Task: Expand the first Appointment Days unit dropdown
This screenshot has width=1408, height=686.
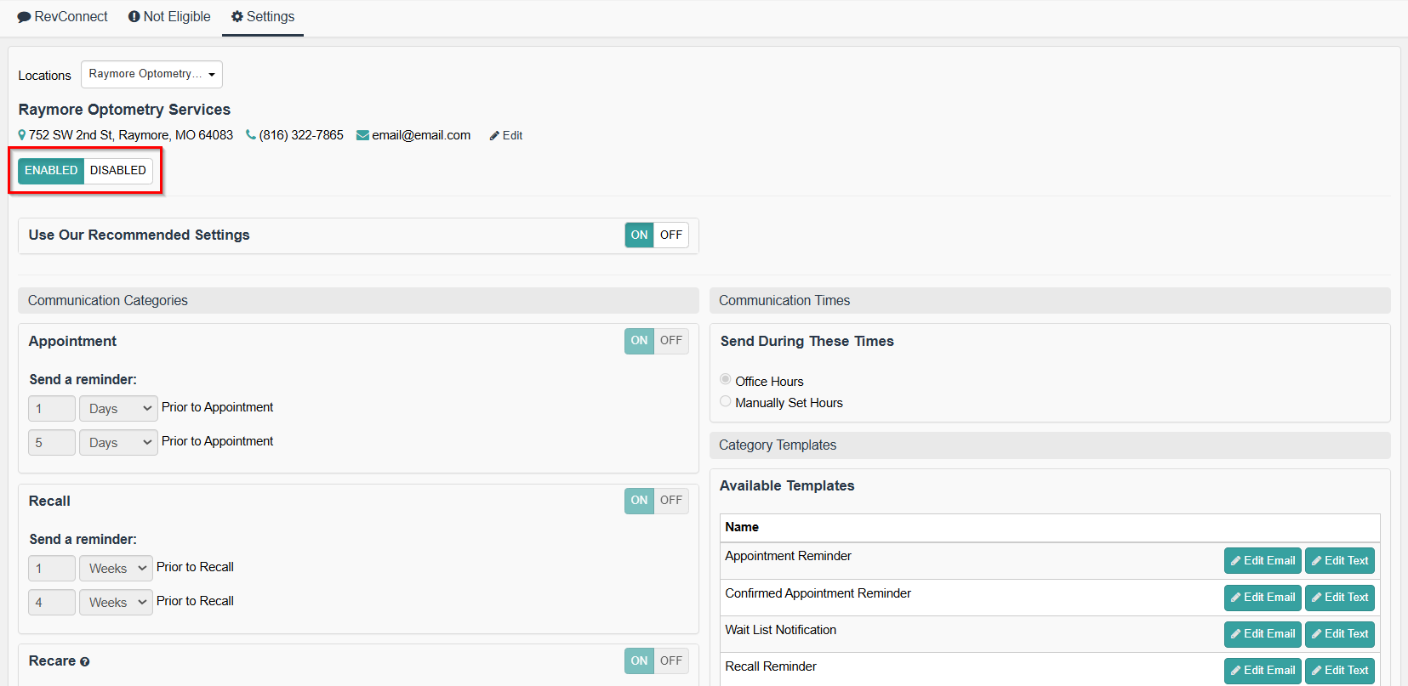Action: (x=118, y=409)
